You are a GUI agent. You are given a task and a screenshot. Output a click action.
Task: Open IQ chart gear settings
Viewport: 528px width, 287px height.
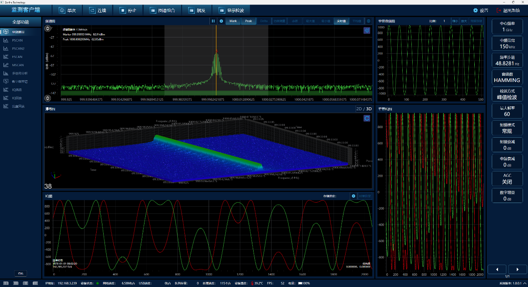click(x=354, y=195)
